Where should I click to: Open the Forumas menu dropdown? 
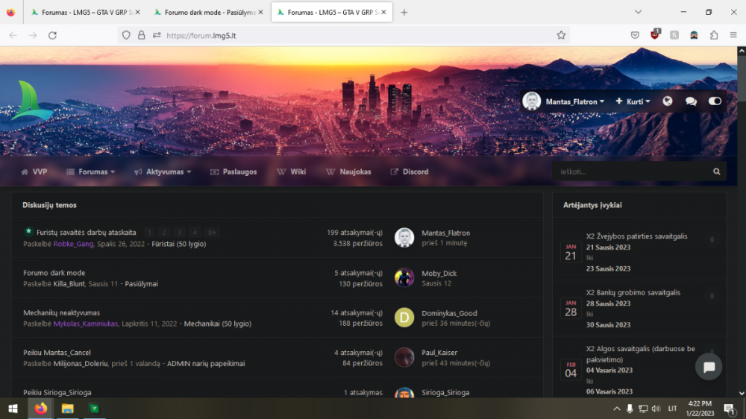coord(91,171)
